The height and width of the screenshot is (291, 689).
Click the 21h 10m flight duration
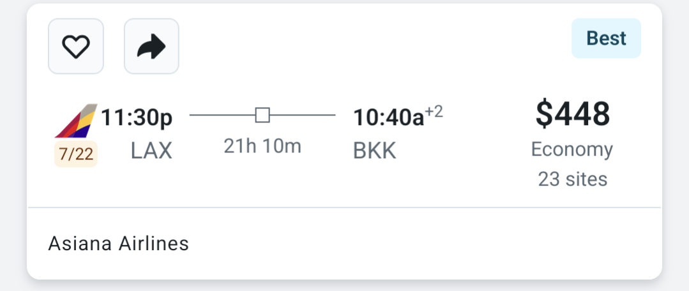click(262, 146)
